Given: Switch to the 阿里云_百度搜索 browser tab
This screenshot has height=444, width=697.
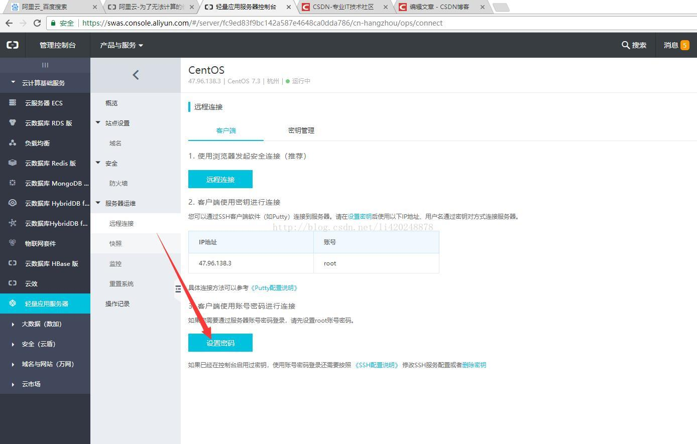Looking at the screenshot, I should tap(53, 7).
